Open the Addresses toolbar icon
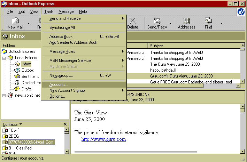Image resolution: width=247 pixels, height=162 pixels. (x=186, y=21)
